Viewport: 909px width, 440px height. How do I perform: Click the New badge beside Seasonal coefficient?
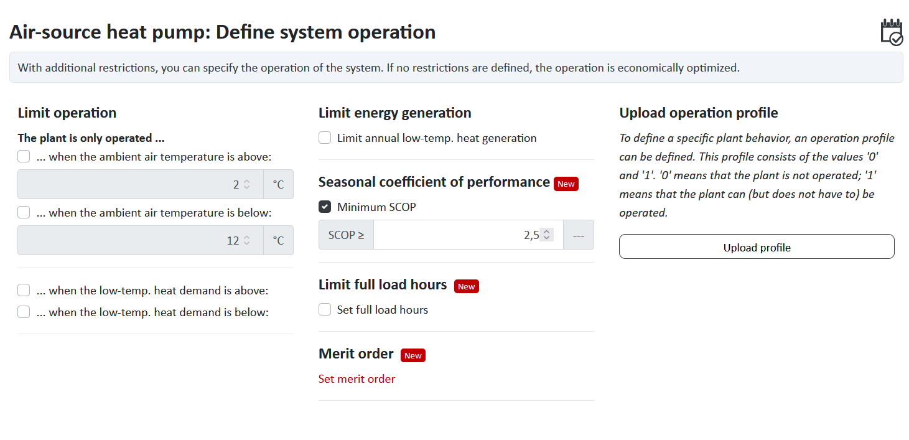coord(566,184)
